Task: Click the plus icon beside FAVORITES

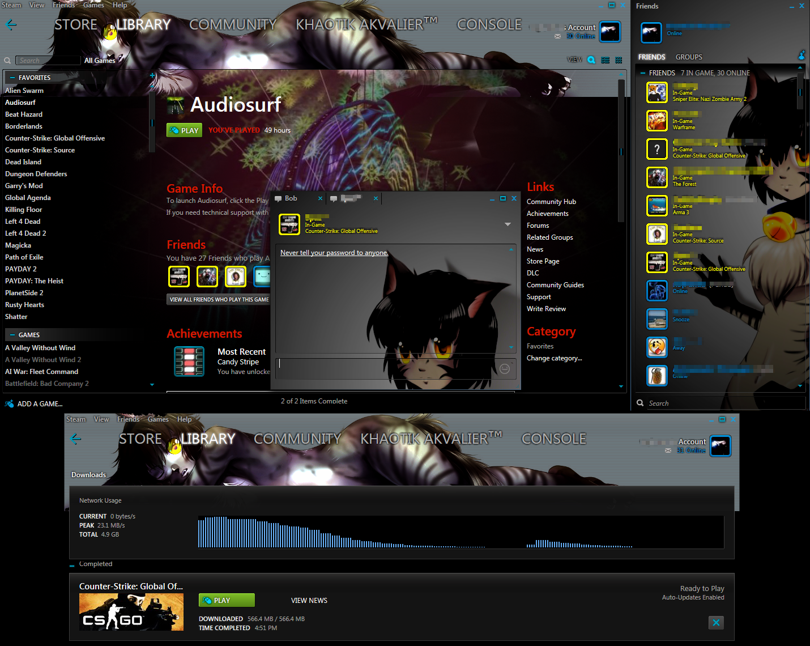Action: [152, 75]
